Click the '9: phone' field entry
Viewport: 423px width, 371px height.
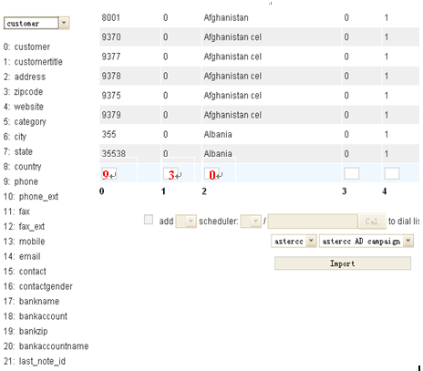(x=21, y=181)
